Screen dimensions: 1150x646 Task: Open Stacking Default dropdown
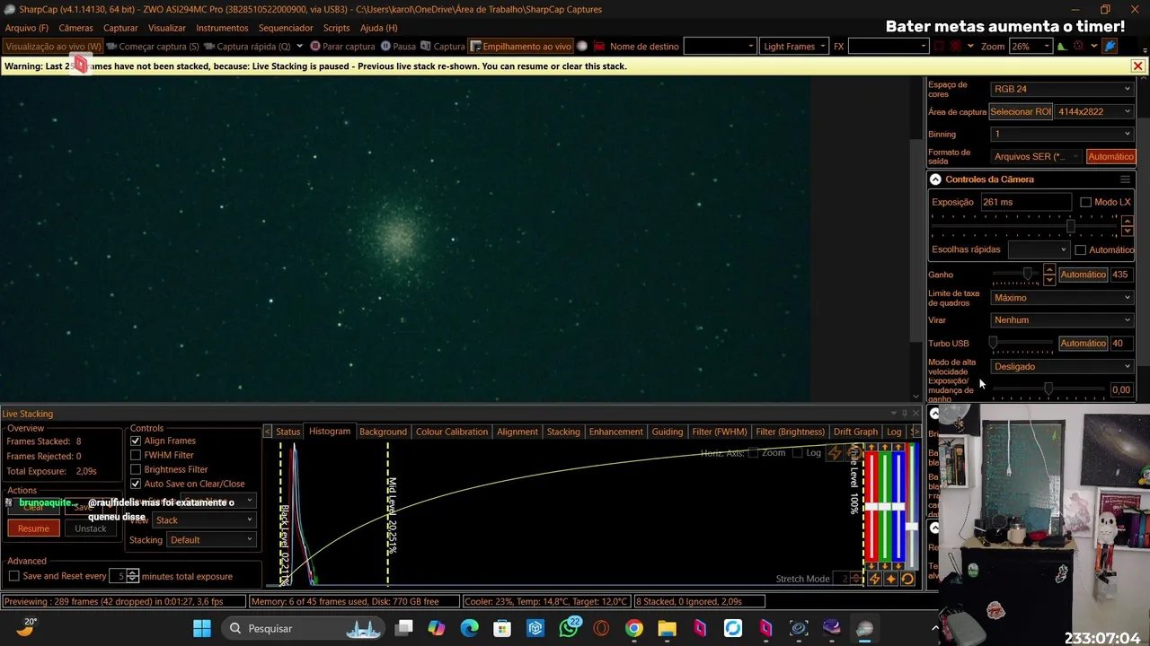coord(211,540)
